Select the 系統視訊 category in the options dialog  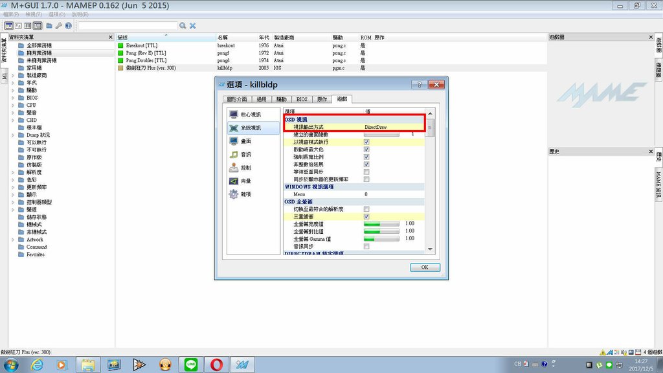click(x=253, y=128)
